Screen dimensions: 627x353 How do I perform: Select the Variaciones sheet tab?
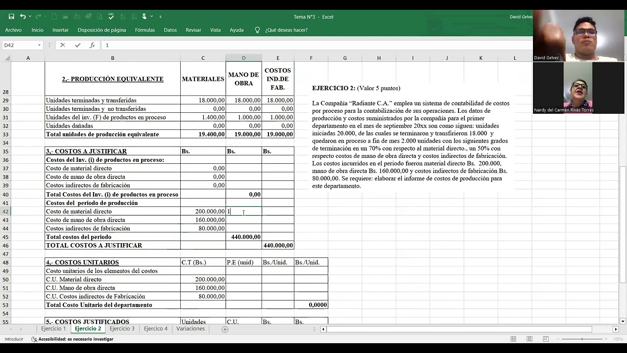coord(191,328)
